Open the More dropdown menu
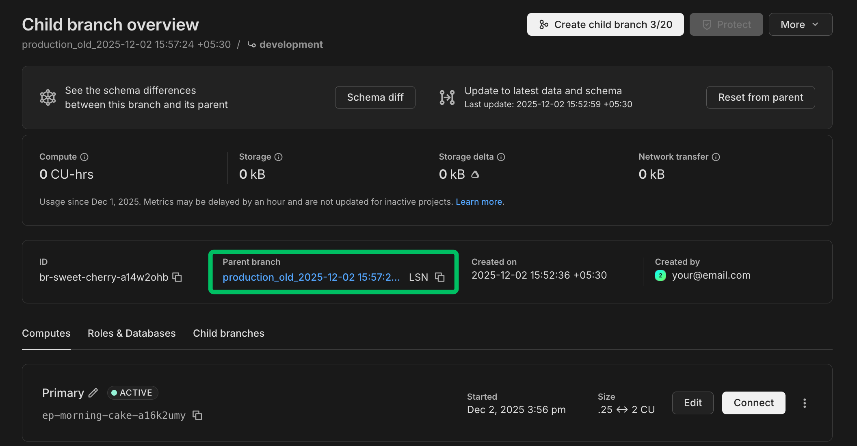This screenshot has height=446, width=857. point(800,24)
